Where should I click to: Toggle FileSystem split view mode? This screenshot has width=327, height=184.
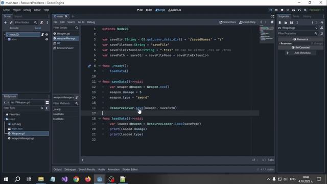[47, 102]
